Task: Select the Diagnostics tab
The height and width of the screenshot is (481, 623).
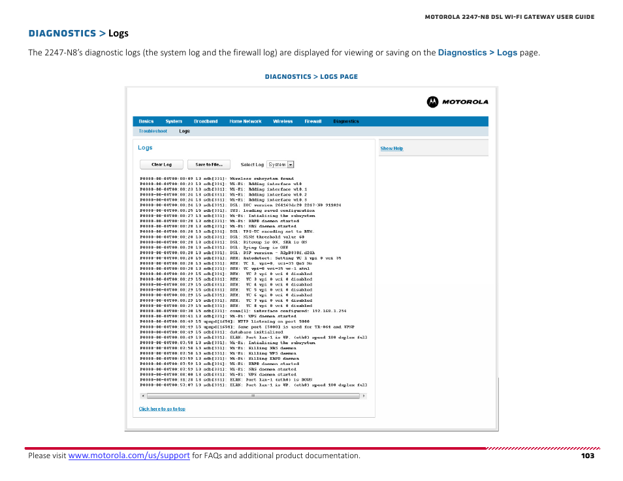Action: [345, 121]
